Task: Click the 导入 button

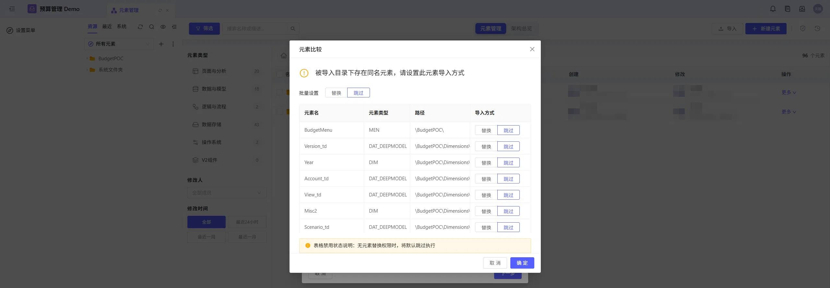Action: 727,28
